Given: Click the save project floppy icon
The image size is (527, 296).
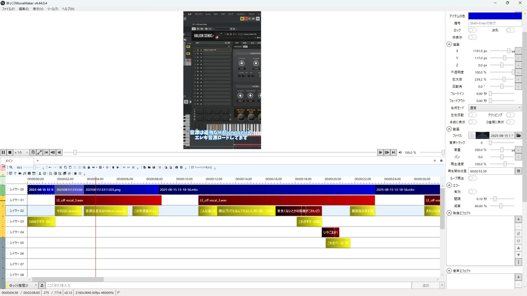Looking at the screenshot, I should 154,167.
